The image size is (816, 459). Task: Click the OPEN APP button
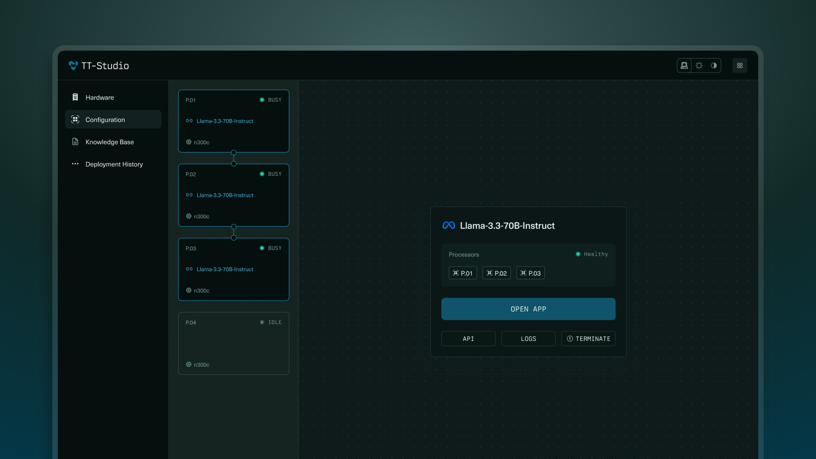pyautogui.click(x=528, y=309)
